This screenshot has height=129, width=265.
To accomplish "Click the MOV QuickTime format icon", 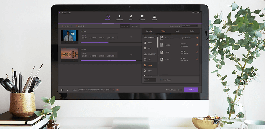I will (x=145, y=43).
